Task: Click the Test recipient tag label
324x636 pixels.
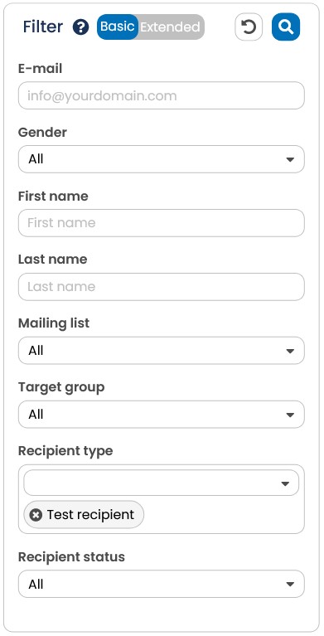Action: tap(90, 515)
